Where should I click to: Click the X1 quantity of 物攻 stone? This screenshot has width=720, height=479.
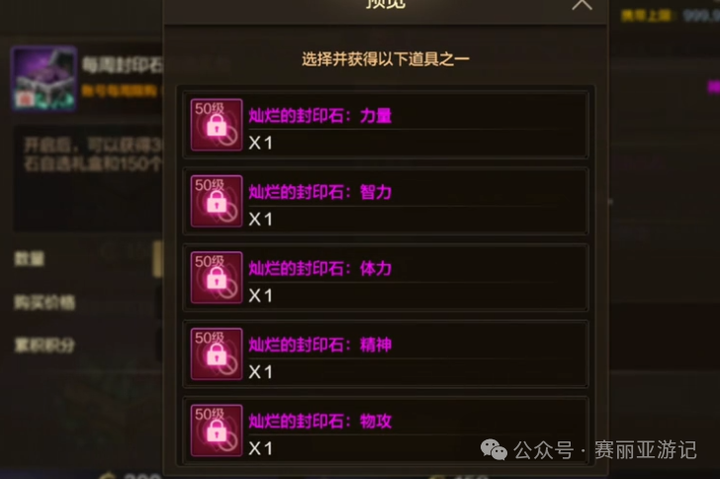pos(260,448)
